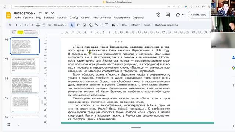Open version history clock icon
Image resolution: width=235 pixels, height=132 pixels.
[159, 15]
